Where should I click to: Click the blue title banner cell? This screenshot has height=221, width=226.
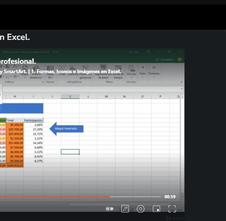coord(22,108)
